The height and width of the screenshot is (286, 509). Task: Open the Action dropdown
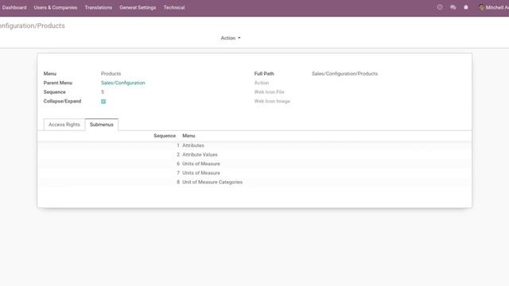point(231,38)
